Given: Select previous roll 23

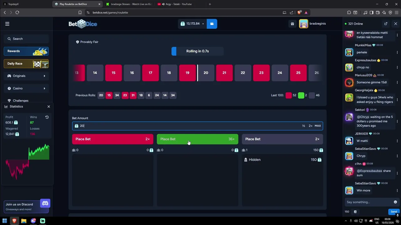Looking at the screenshot, I should click(x=125, y=95).
